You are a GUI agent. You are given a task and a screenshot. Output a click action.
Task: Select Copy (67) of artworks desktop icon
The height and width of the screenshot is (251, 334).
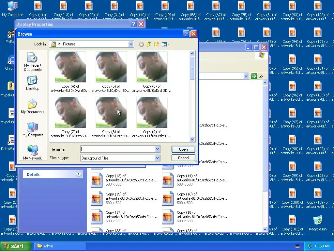[x=216, y=11]
